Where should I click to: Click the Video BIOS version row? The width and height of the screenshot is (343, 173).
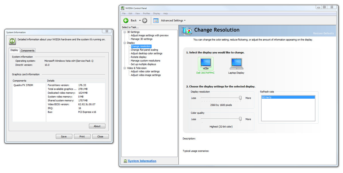pos(76,104)
